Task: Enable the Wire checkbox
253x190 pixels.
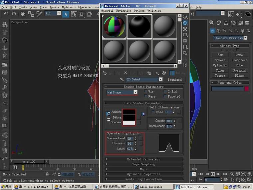Action: [146, 91]
